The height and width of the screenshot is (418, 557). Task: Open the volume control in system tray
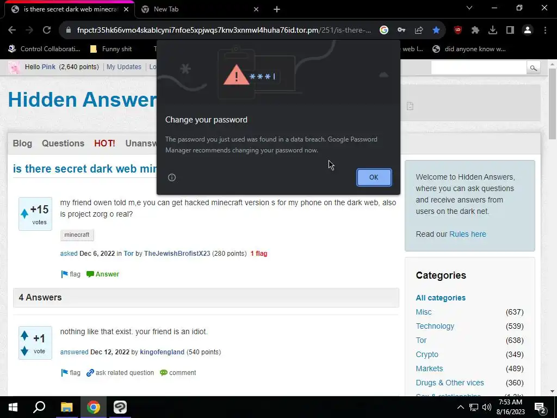[x=487, y=407]
